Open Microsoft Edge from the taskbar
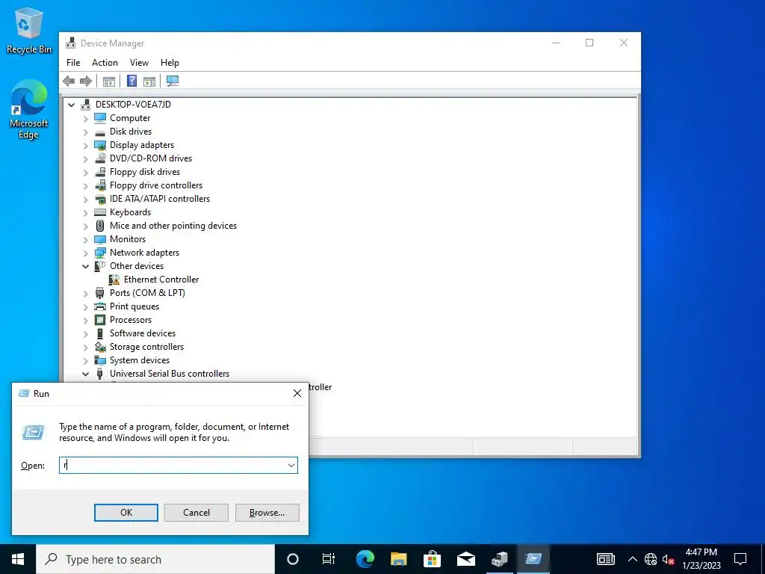This screenshot has height=574, width=765. point(365,559)
